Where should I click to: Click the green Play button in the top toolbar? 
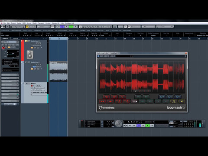(x=71, y=27)
